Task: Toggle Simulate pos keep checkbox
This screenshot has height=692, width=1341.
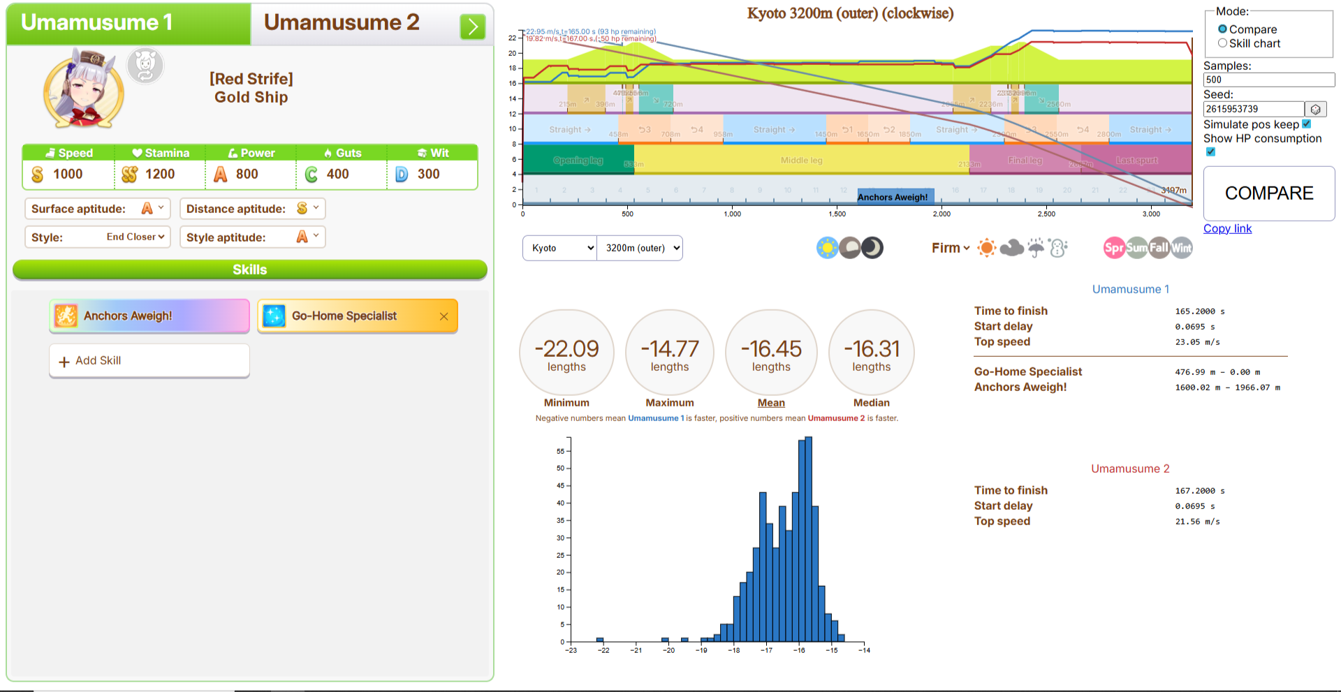Action: [x=1307, y=124]
